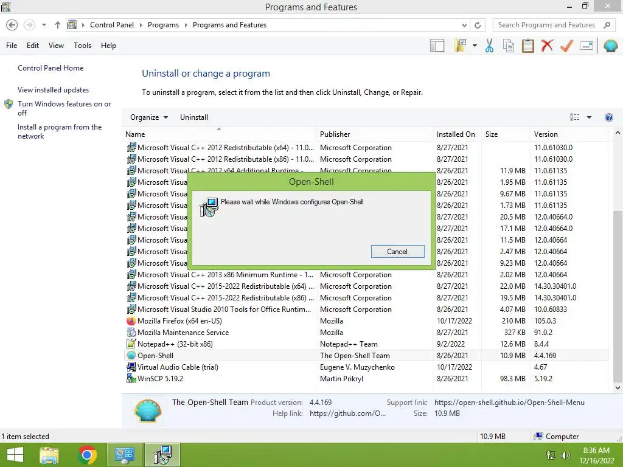Open the open-shell.github.io support link
Viewport: 623px width, 467px height.
(509, 403)
